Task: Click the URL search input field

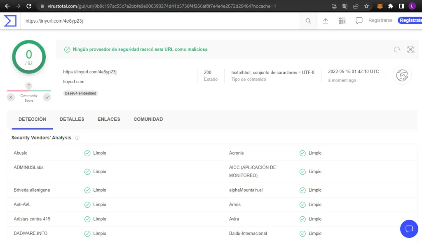Action: (161, 21)
